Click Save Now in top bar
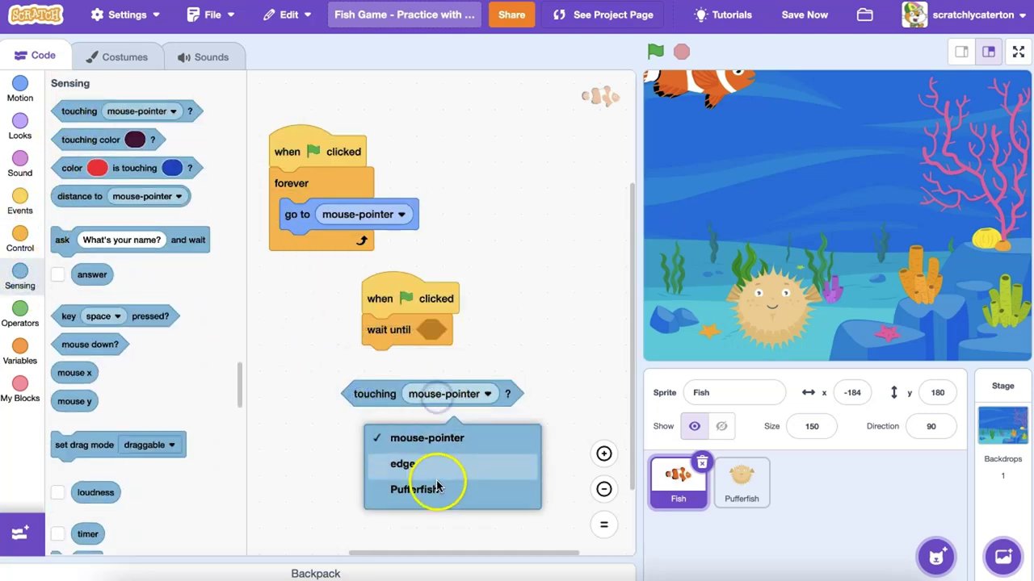 point(804,15)
